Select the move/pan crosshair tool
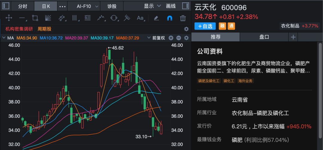The width and height of the screenshot is (323, 150). pos(9,18)
